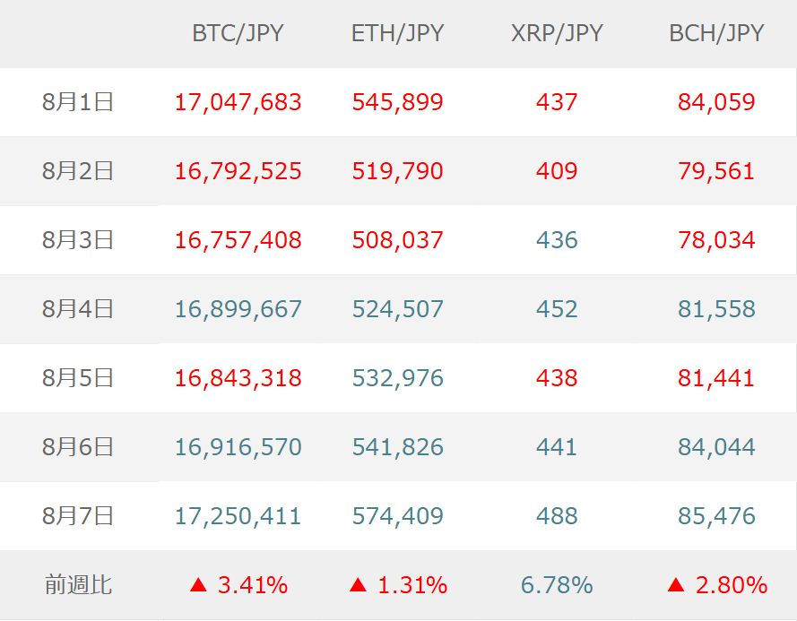Click the XRP/JPY column header
The width and height of the screenshot is (797, 621).
click(557, 34)
